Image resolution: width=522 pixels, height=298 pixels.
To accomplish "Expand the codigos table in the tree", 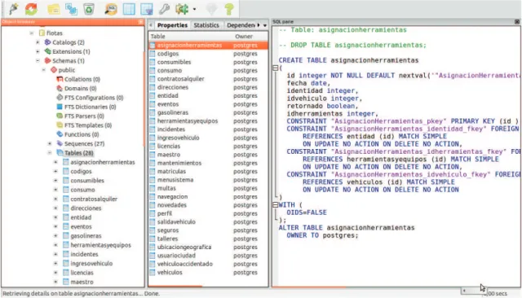I will coord(55,172).
